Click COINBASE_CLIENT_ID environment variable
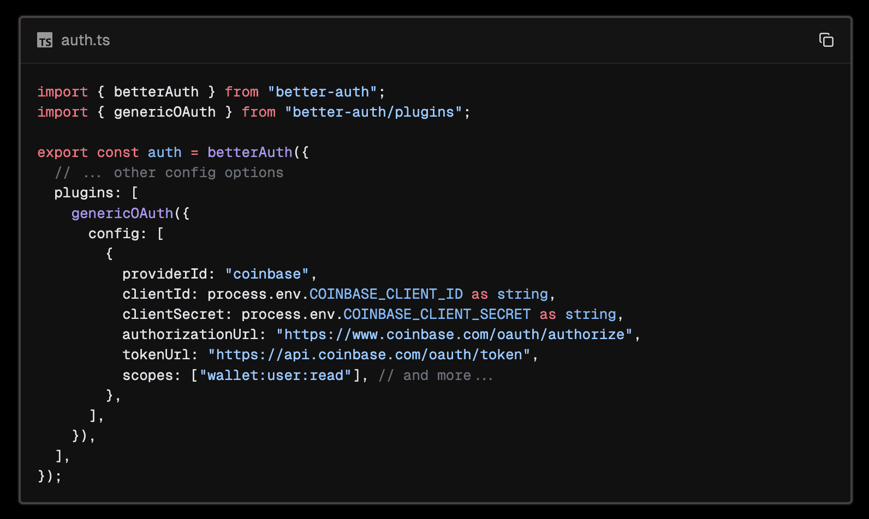This screenshot has height=519, width=869. [x=386, y=294]
